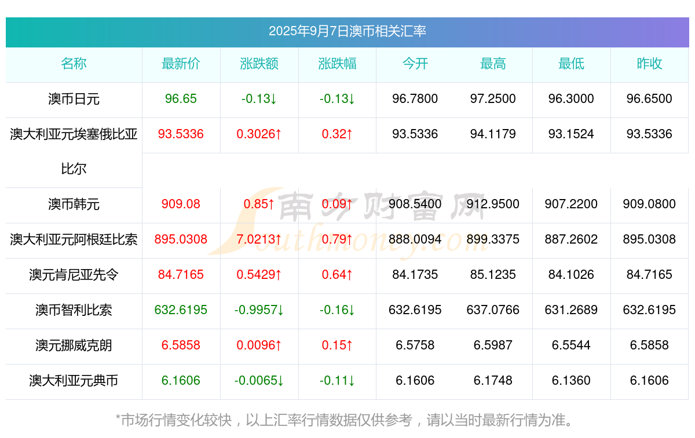The width and height of the screenshot is (695, 438).
Task: Click latest price value 93.5336 in red
Action: (x=181, y=134)
